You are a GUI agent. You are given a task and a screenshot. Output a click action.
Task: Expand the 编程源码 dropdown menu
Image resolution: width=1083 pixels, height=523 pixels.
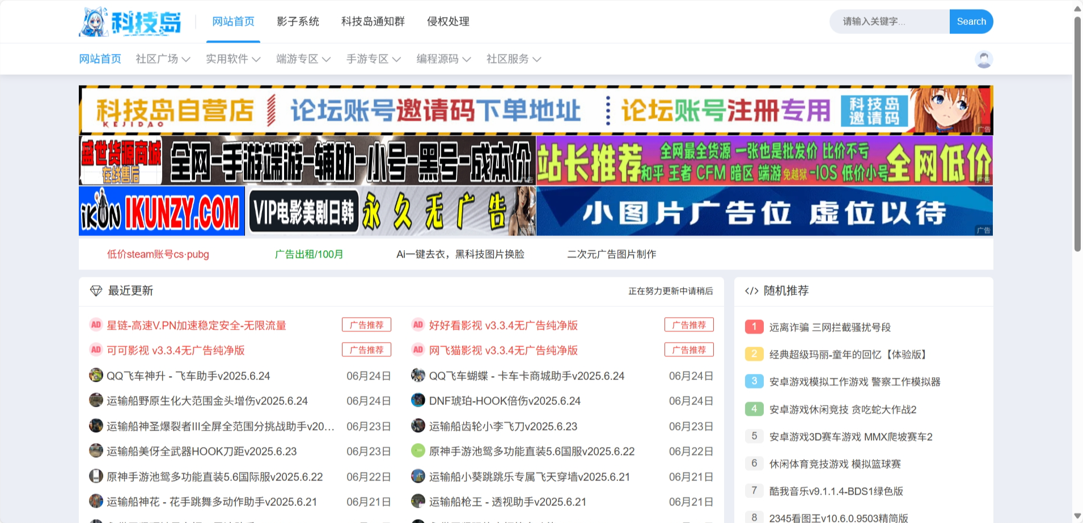(443, 59)
